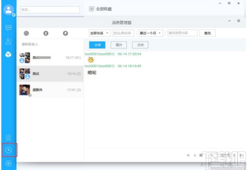Close the main application window
This screenshot has height=170, width=247.
[x=239, y=3]
